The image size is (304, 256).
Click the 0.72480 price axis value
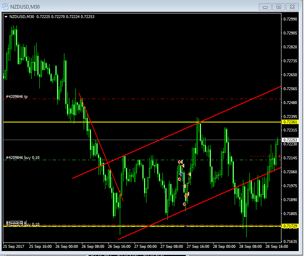pos(290,102)
